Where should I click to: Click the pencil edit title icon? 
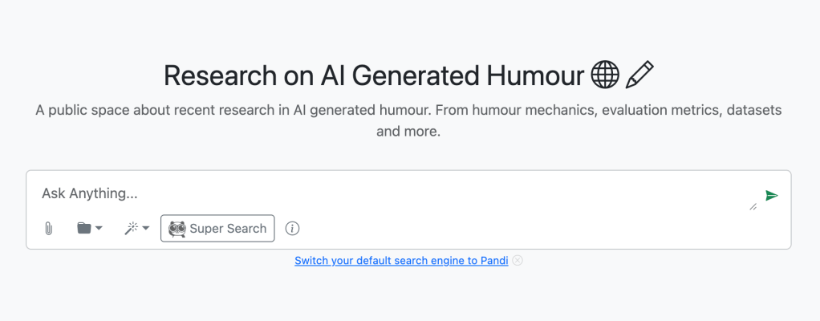pos(639,75)
